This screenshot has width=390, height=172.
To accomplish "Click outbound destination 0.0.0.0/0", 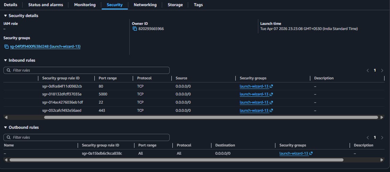I will tap(223, 154).
